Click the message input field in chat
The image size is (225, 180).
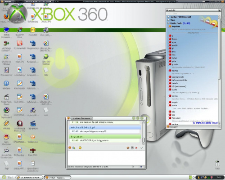pyautogui.click(x=106, y=157)
